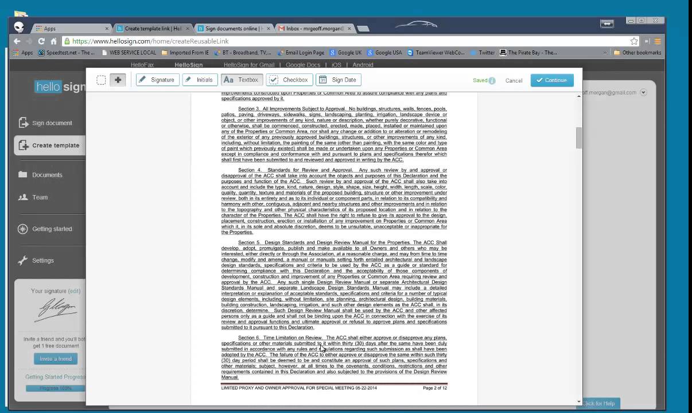Select the dashed selection box tool
692x413 pixels.
(101, 80)
